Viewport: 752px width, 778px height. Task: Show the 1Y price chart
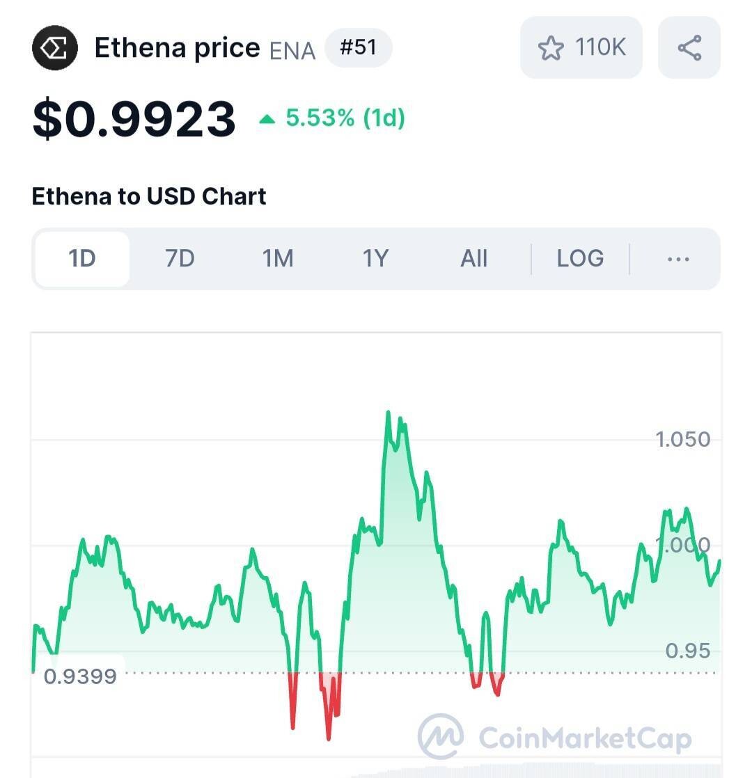click(x=375, y=259)
